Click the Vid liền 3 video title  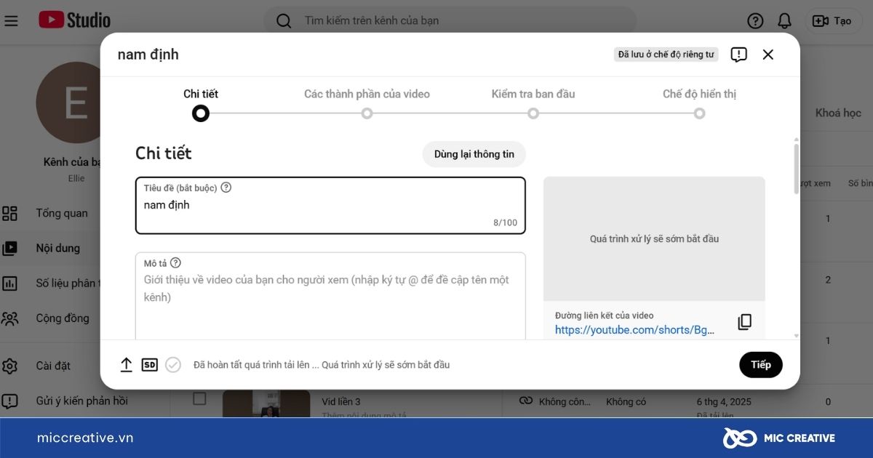[341, 401]
